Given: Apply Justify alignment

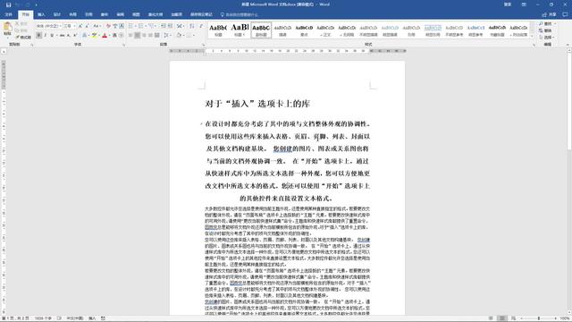Looking at the screenshot, I should point(150,36).
